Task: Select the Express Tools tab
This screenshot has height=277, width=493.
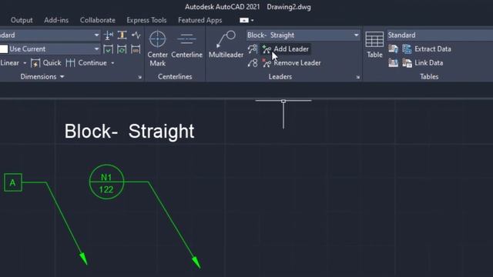Action: [146, 20]
